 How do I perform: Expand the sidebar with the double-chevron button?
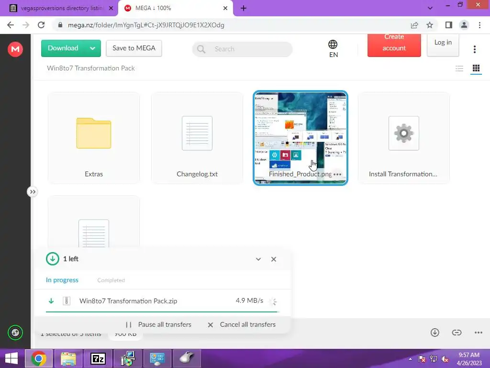33,192
